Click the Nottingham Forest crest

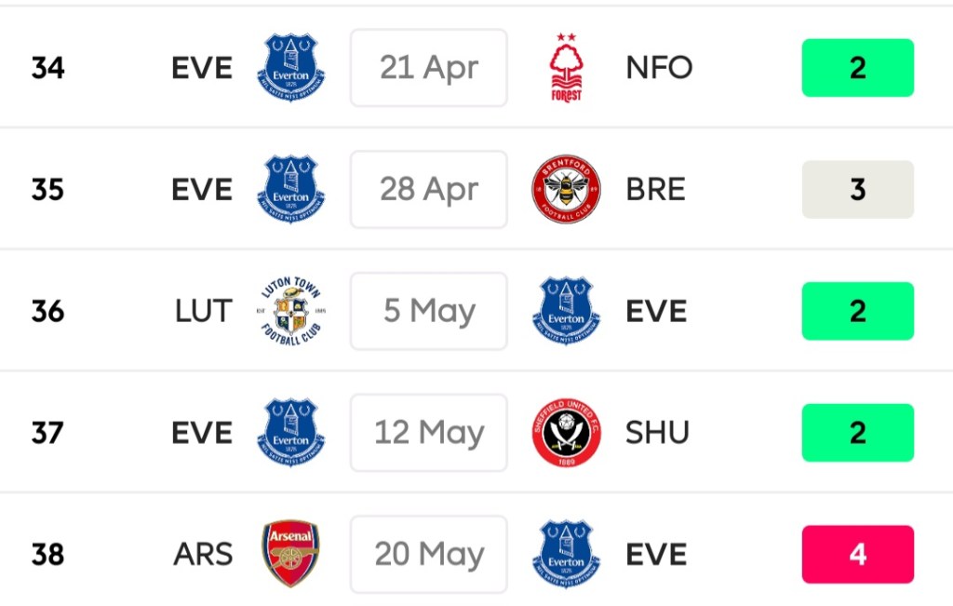(566, 68)
